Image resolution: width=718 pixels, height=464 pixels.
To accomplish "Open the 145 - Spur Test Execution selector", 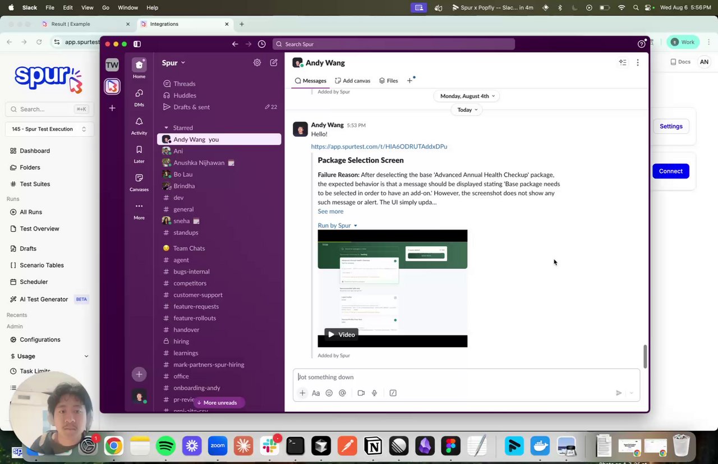I will [49, 129].
